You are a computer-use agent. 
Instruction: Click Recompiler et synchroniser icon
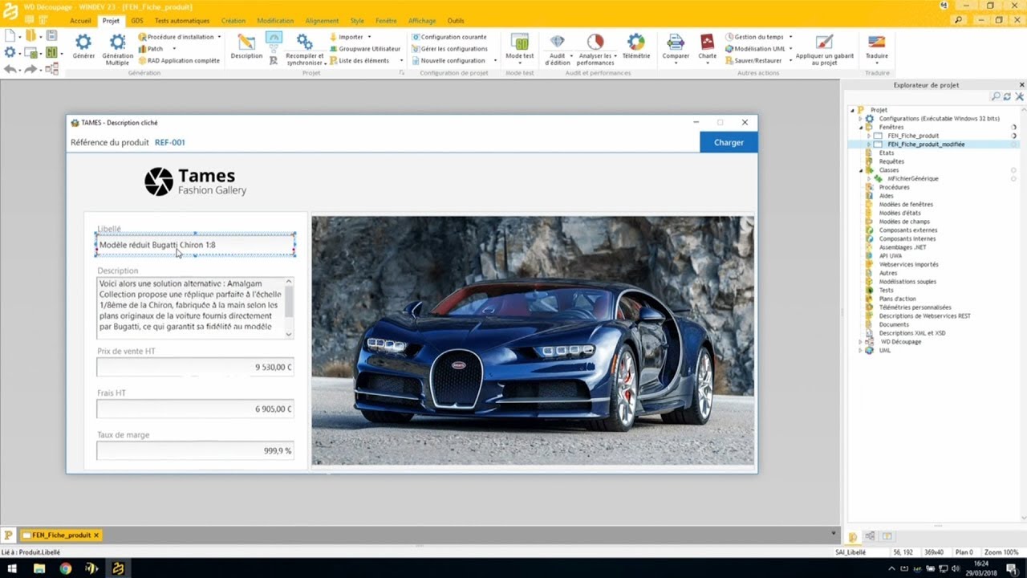pos(305,42)
